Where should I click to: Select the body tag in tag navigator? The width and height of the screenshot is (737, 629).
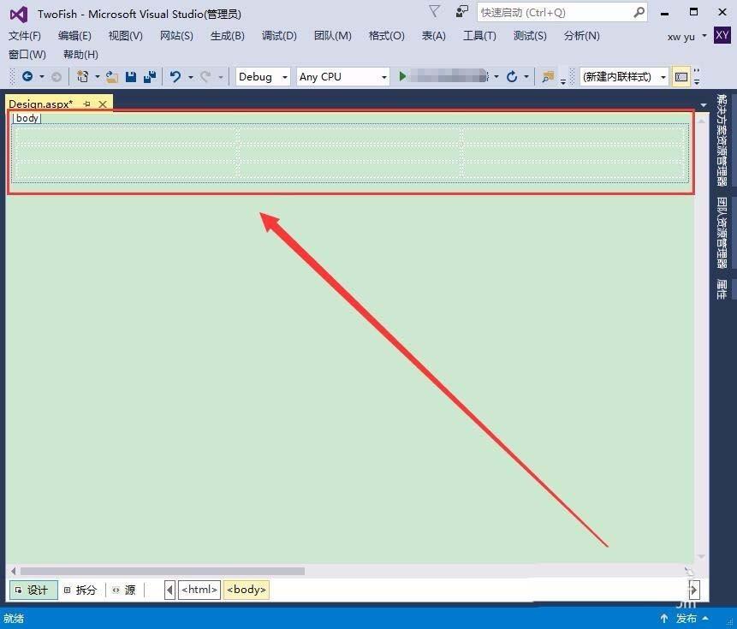pyautogui.click(x=246, y=590)
